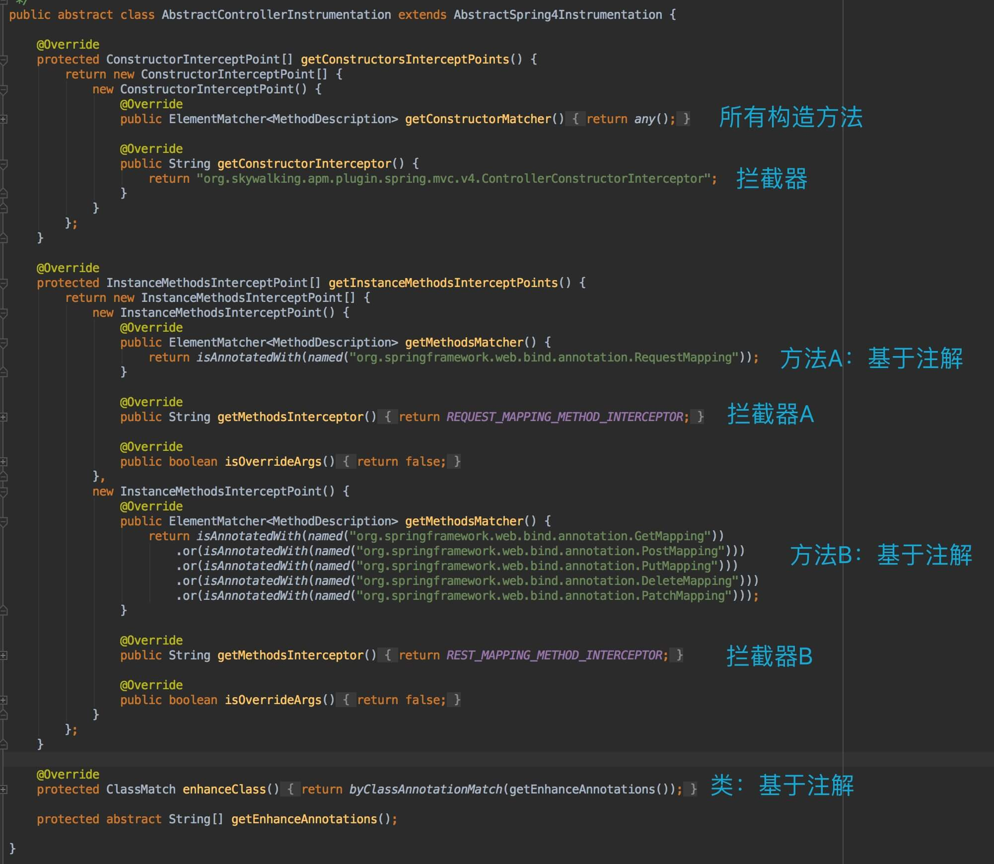Collapse the first getMethodsMatcher fold marker
The width and height of the screenshot is (994, 864).
3,343
